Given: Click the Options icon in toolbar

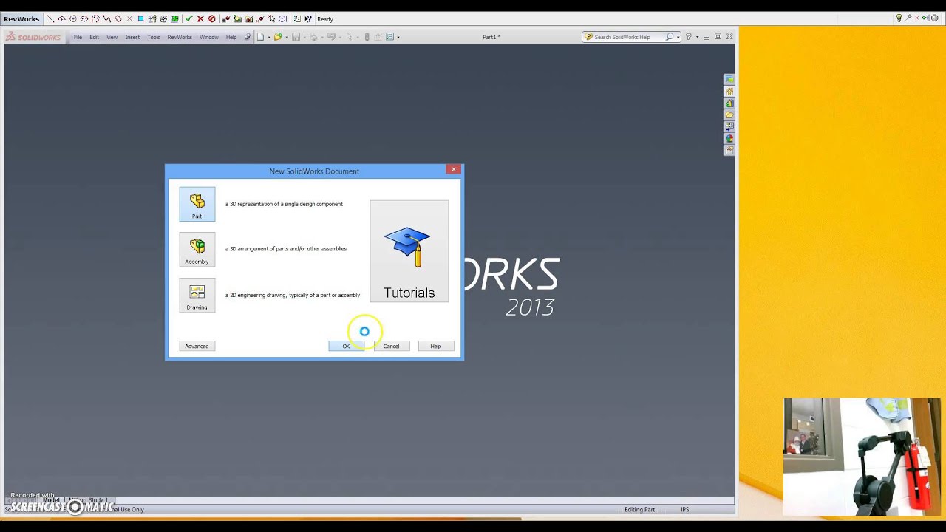Looking at the screenshot, I should click(x=389, y=37).
